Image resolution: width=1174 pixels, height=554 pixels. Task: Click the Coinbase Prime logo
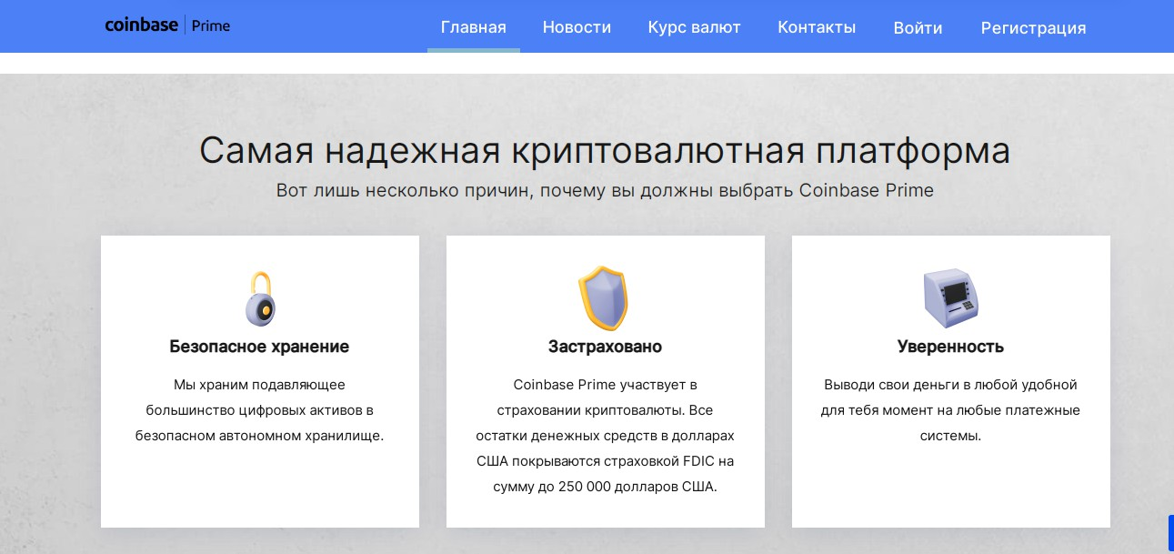[x=166, y=25]
